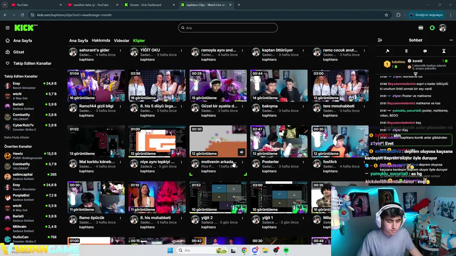The image size is (456, 256).
Task: Open the chat options three-dot menu
Action: (451, 40)
